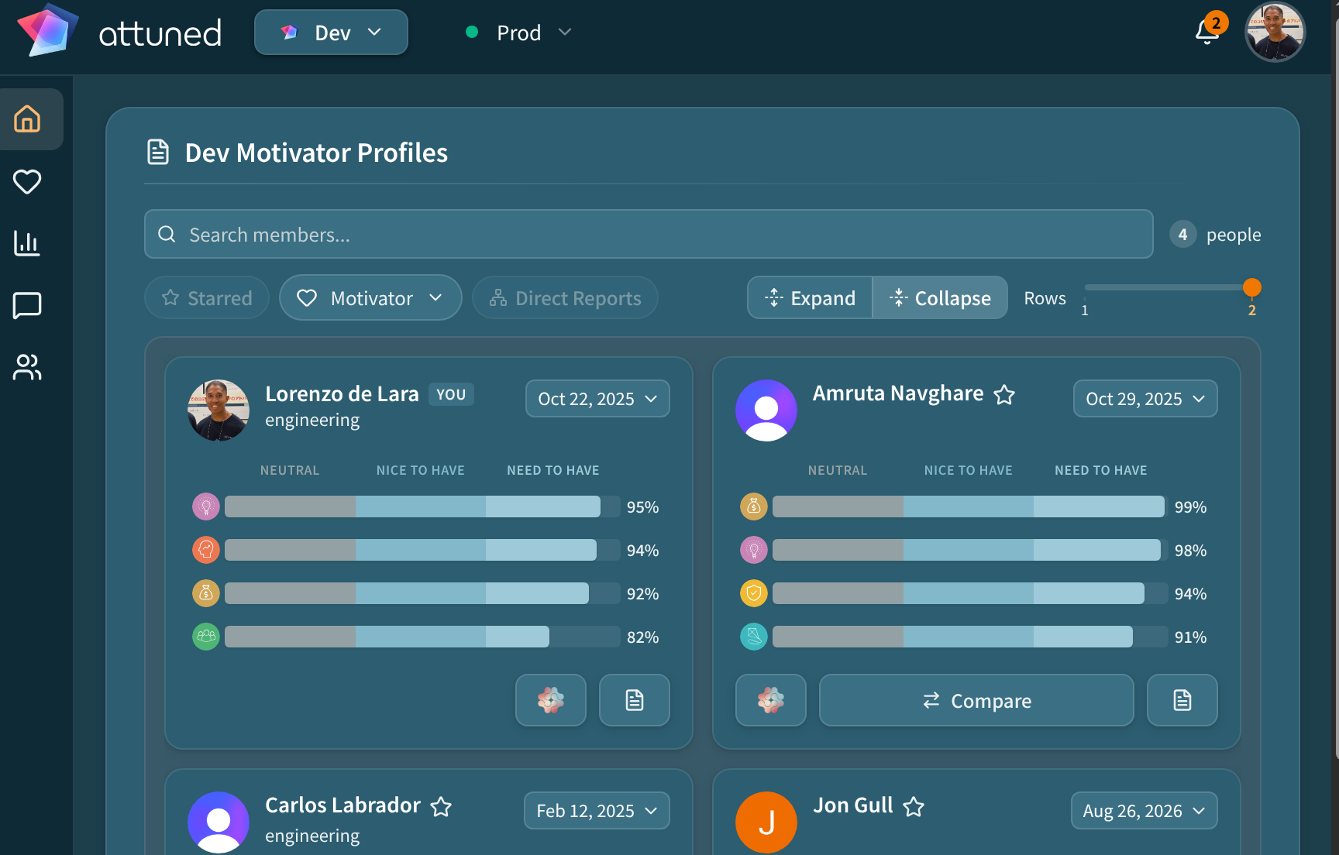The height and width of the screenshot is (855, 1339).
Task: Star Carlos Labrador
Action: [441, 807]
